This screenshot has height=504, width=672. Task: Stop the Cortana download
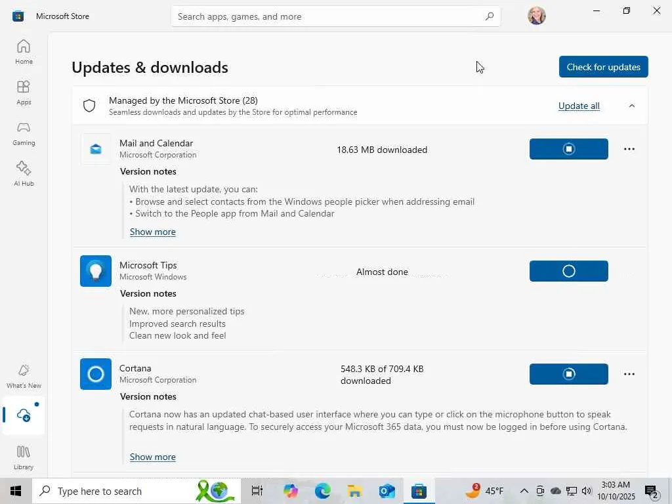[x=568, y=373]
